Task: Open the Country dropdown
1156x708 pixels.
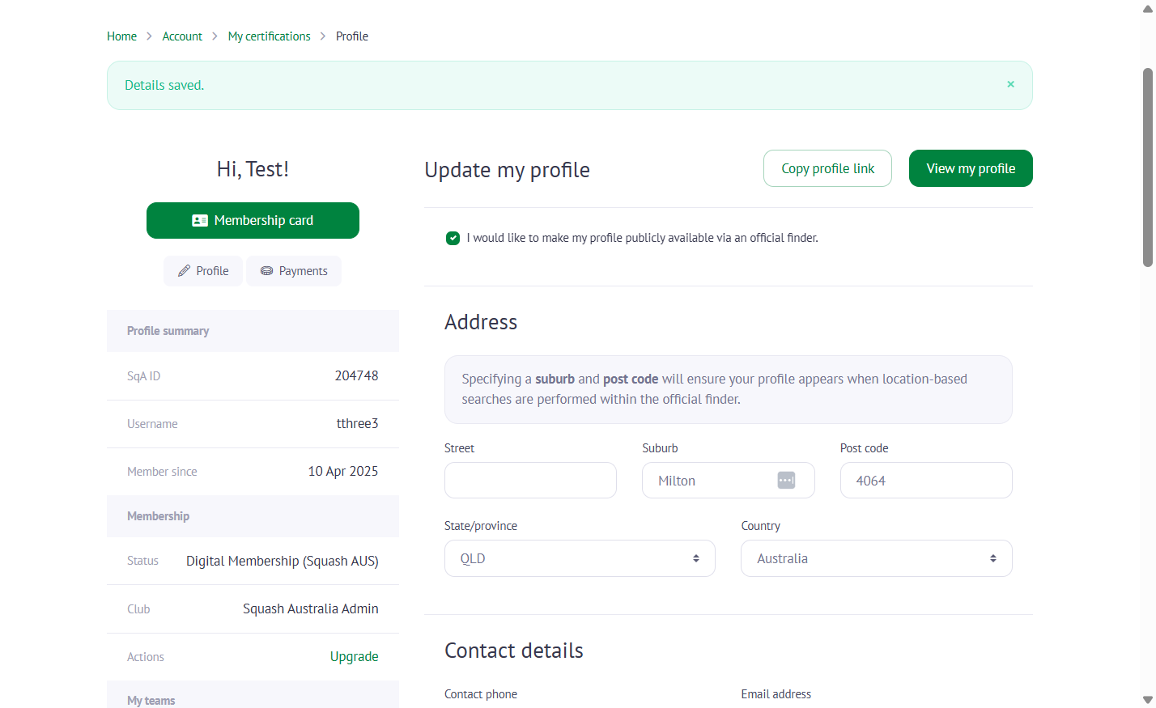Action: [x=877, y=558]
